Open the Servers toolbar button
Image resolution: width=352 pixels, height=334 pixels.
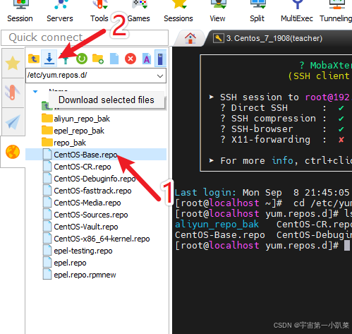[60, 12]
